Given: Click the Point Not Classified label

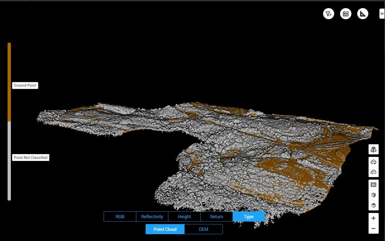Looking at the screenshot, I should (30, 158).
